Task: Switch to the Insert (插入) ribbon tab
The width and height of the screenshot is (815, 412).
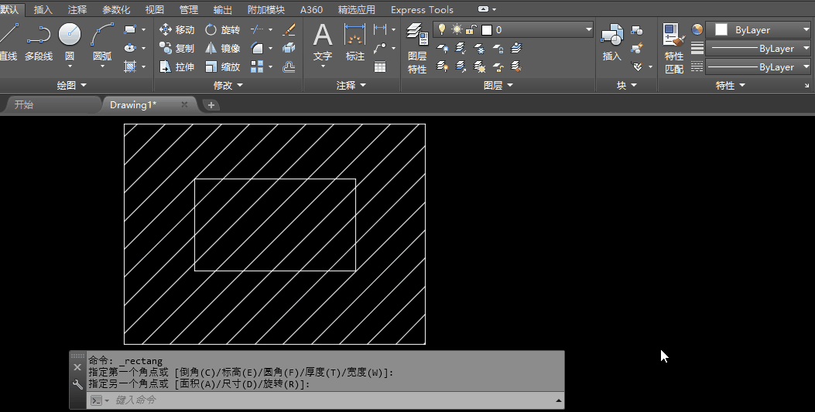Action: pos(43,10)
